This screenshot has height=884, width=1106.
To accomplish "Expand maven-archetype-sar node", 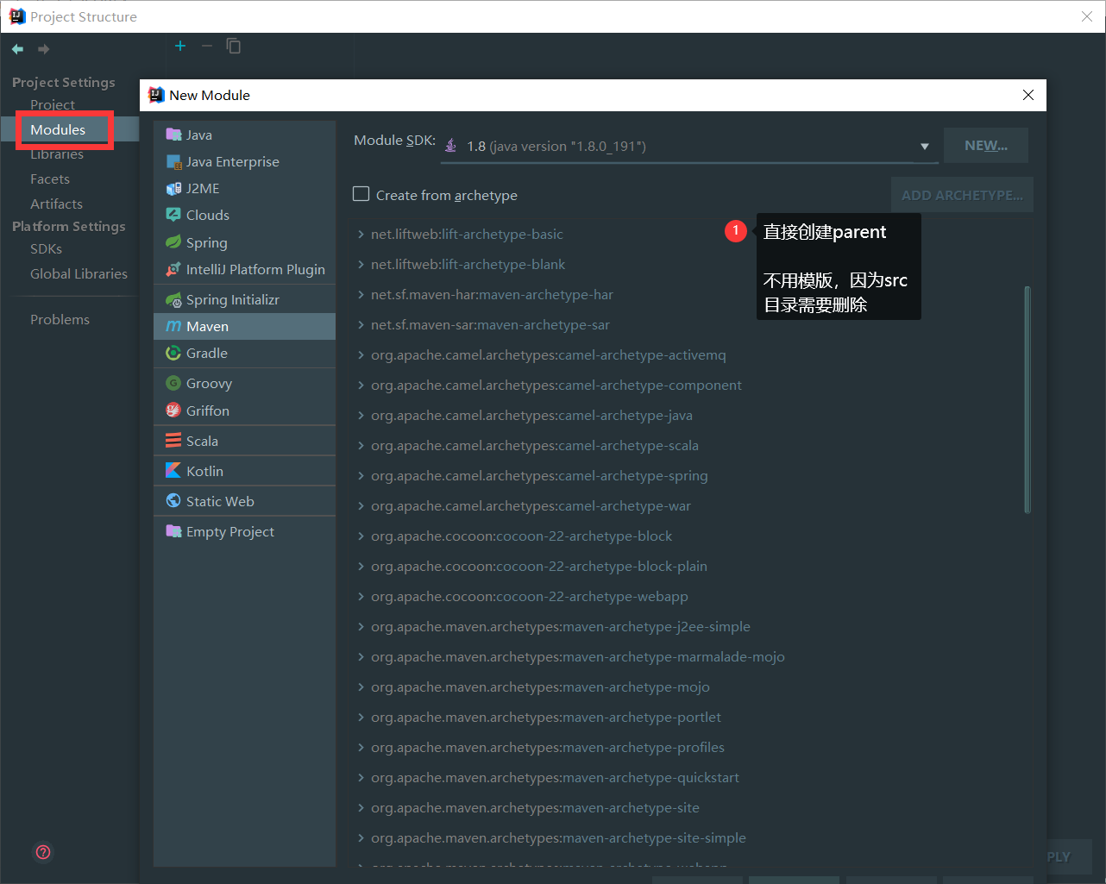I will [361, 324].
